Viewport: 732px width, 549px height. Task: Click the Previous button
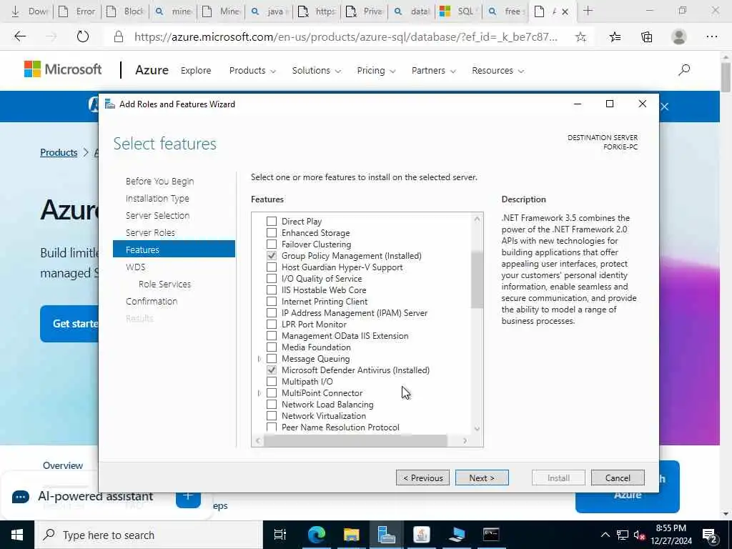(422, 478)
